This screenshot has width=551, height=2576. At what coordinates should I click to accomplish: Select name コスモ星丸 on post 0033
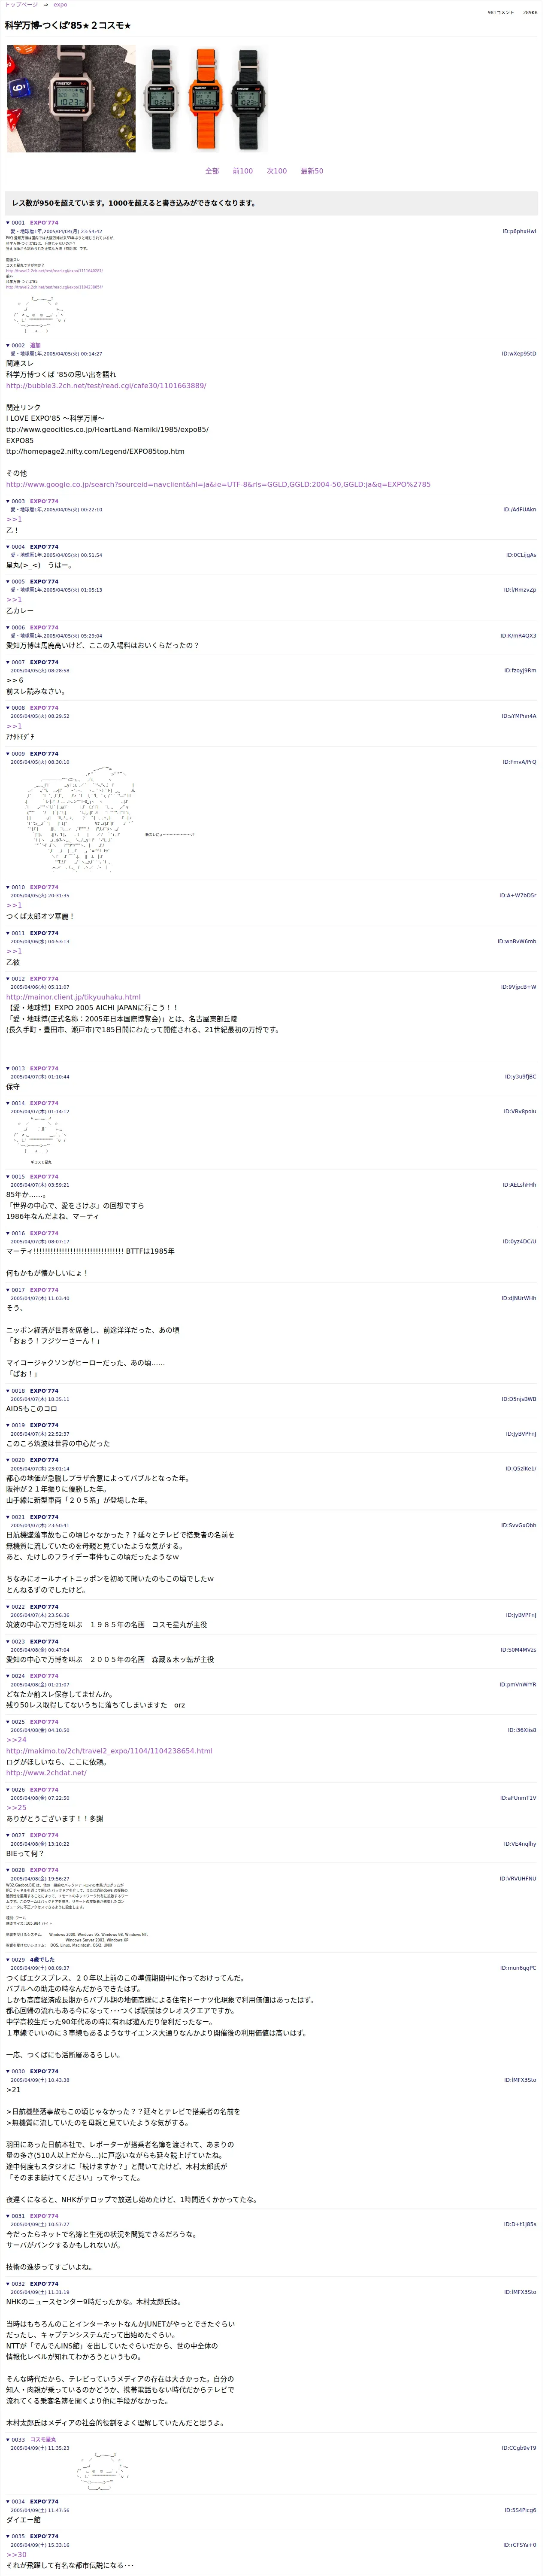click(x=43, y=2439)
